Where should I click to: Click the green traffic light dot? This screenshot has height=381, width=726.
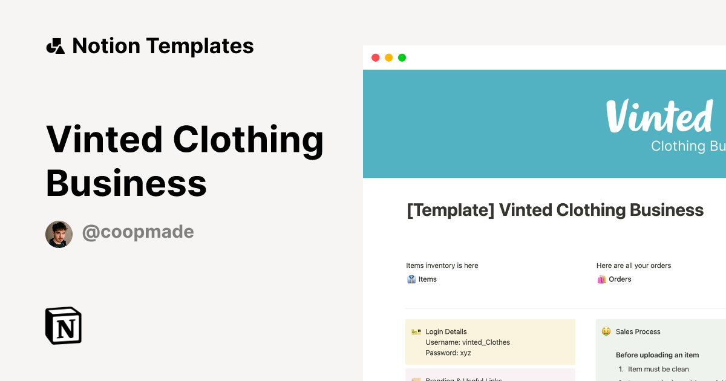pyautogui.click(x=401, y=57)
